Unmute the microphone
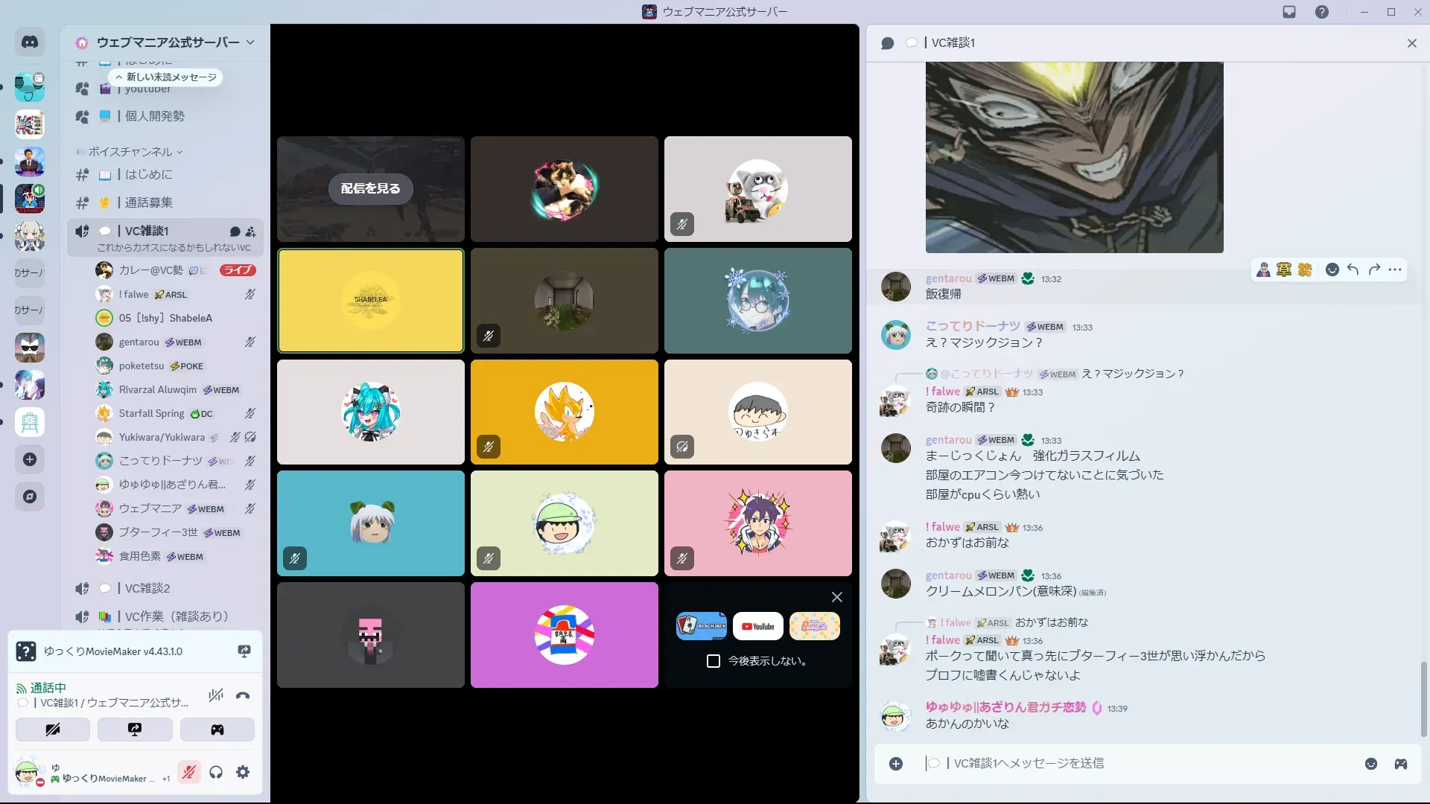Image resolution: width=1430 pixels, height=804 pixels. pyautogui.click(x=189, y=773)
